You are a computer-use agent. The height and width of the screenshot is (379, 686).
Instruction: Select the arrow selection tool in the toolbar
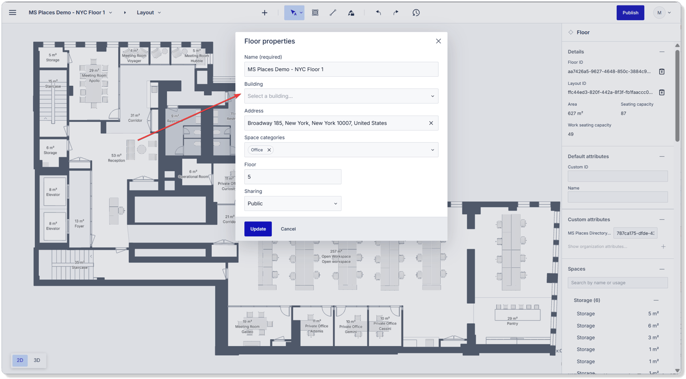coord(292,12)
